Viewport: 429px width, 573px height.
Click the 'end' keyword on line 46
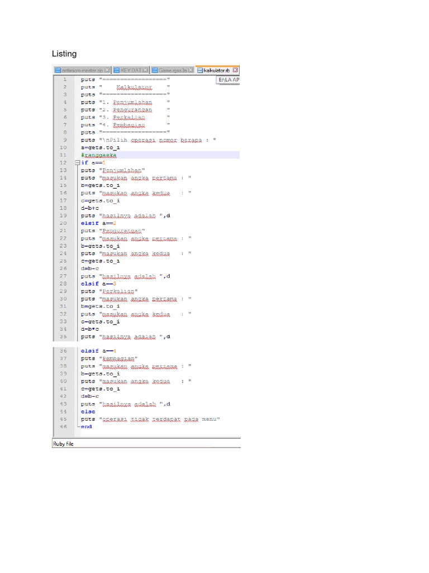click(x=87, y=426)
